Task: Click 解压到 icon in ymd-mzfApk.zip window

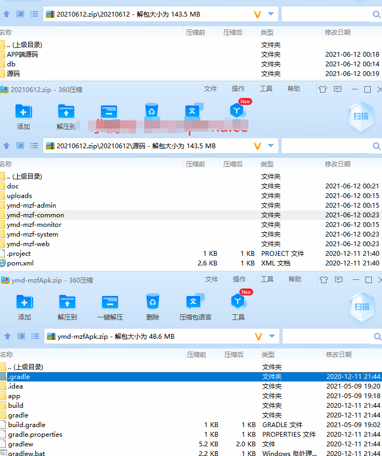Action: point(67,302)
